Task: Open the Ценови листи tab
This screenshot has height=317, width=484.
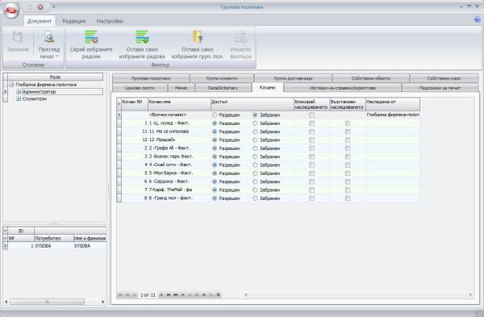Action: point(140,88)
